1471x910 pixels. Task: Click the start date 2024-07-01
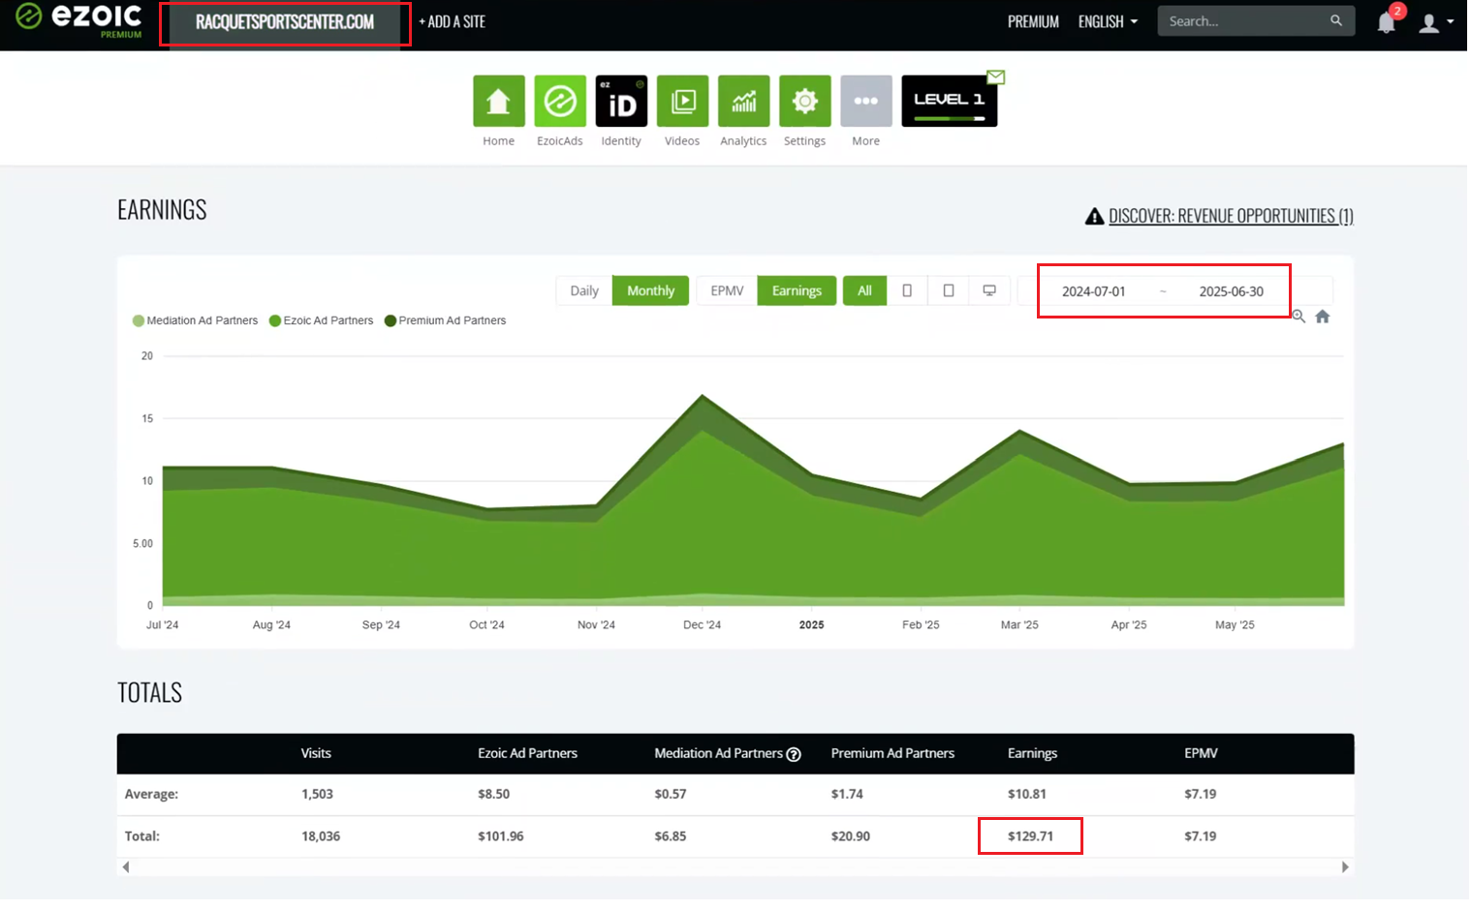pos(1093,291)
